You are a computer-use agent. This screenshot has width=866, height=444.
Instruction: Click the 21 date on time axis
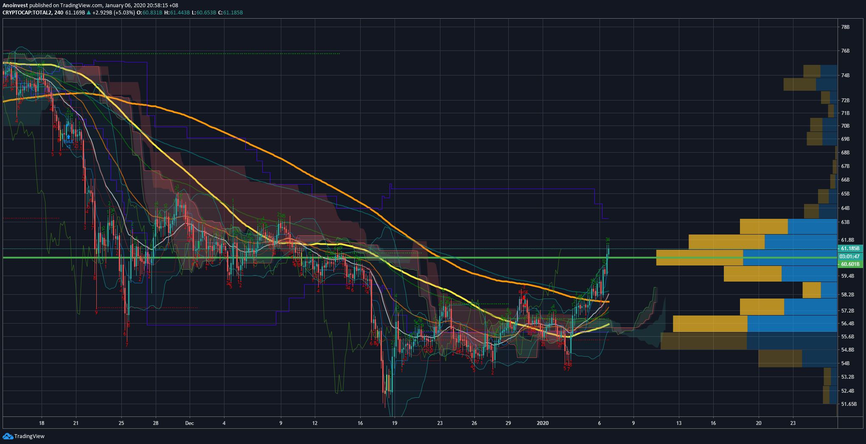pyautogui.click(x=76, y=423)
